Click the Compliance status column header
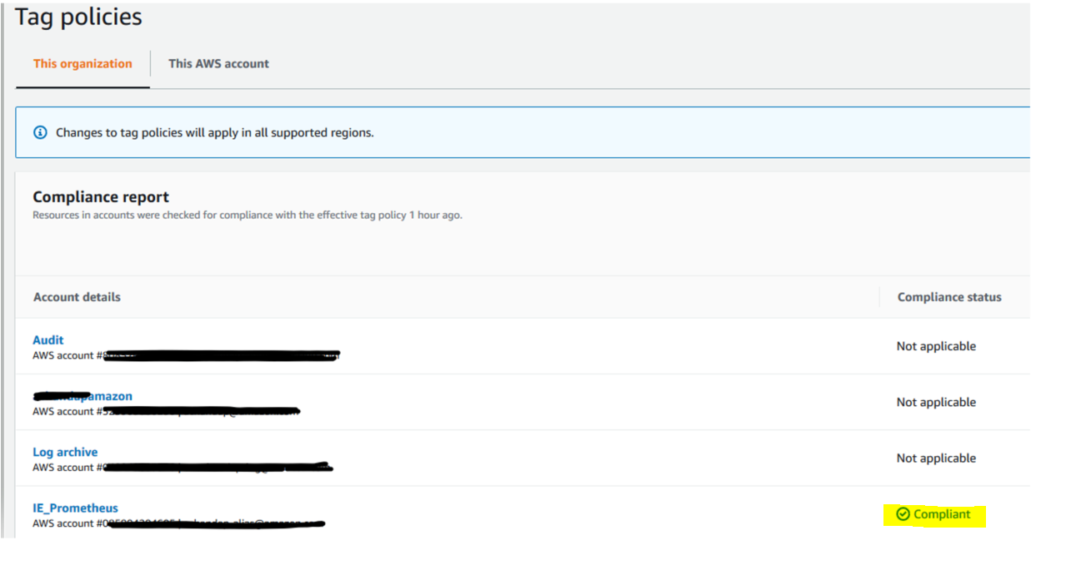Screen dimensions: 1066x565 pyautogui.click(x=948, y=297)
